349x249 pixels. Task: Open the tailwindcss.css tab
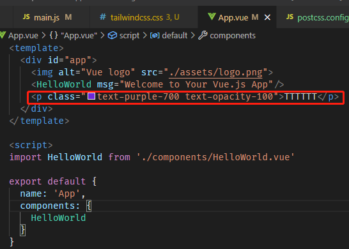pyautogui.click(x=144, y=17)
